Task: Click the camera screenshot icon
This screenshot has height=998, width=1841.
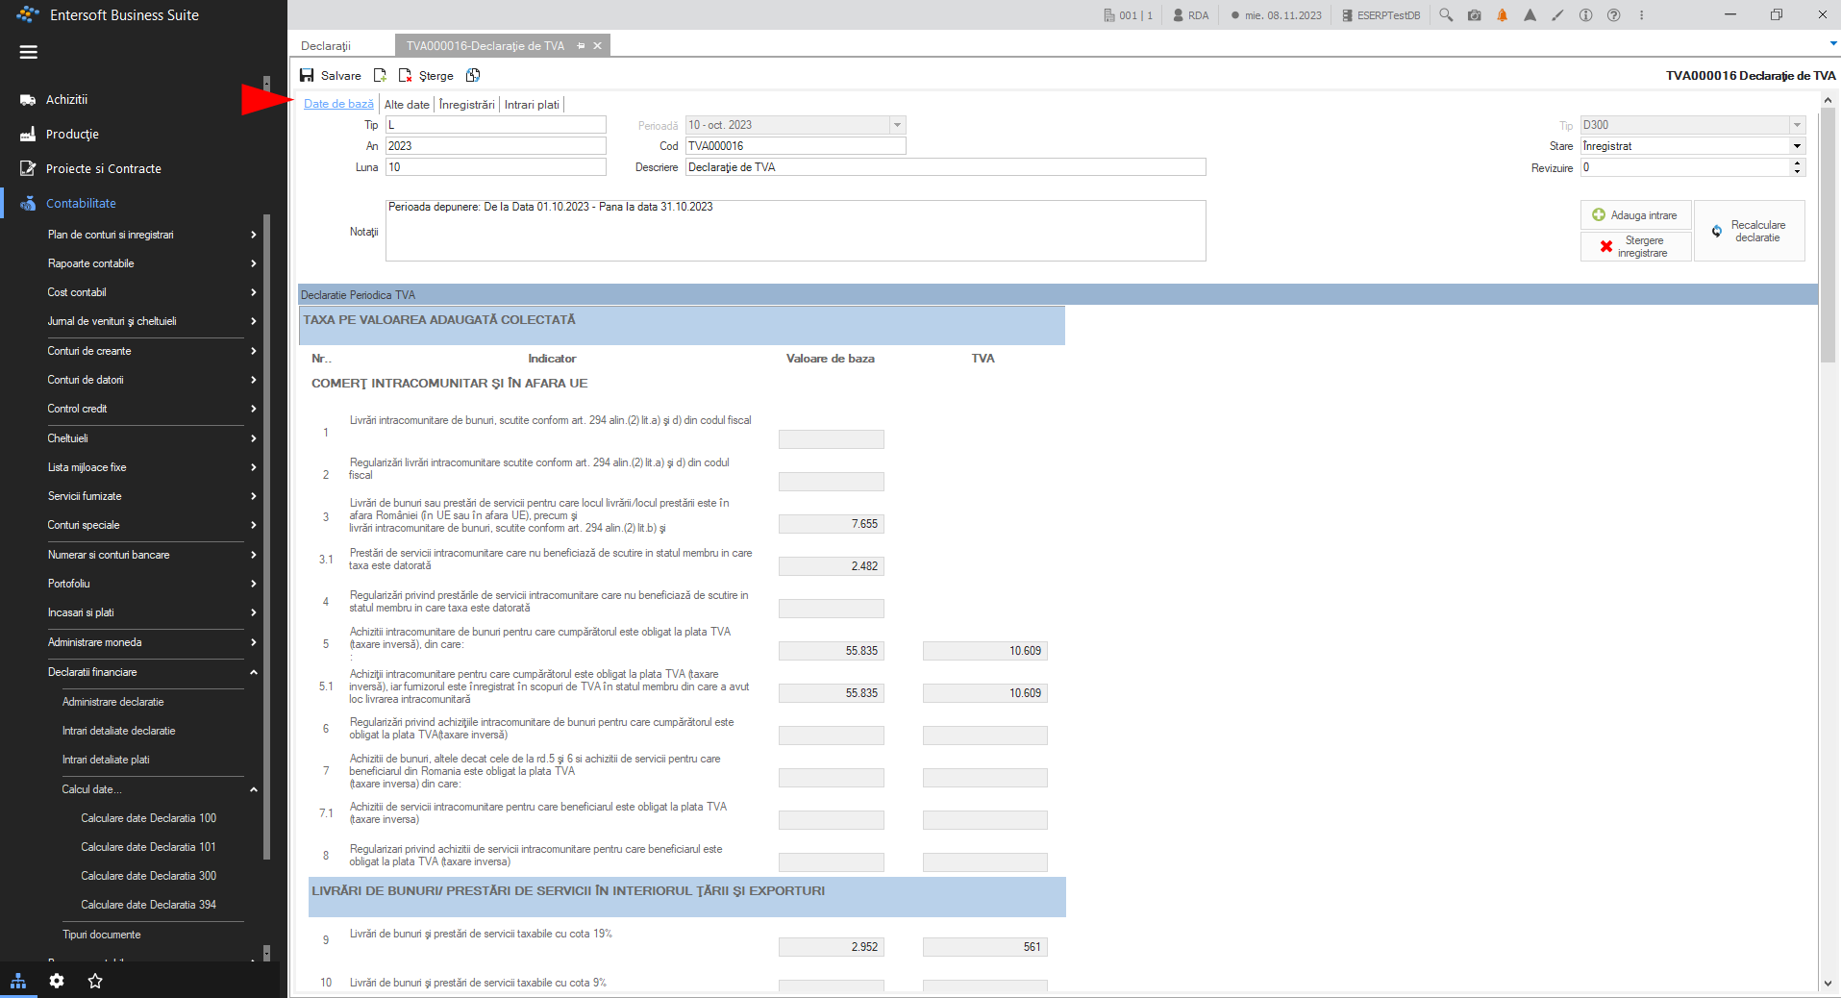Action: (1474, 15)
